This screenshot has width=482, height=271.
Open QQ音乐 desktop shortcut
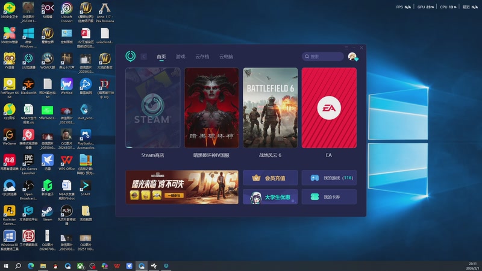pyautogui.click(x=9, y=111)
